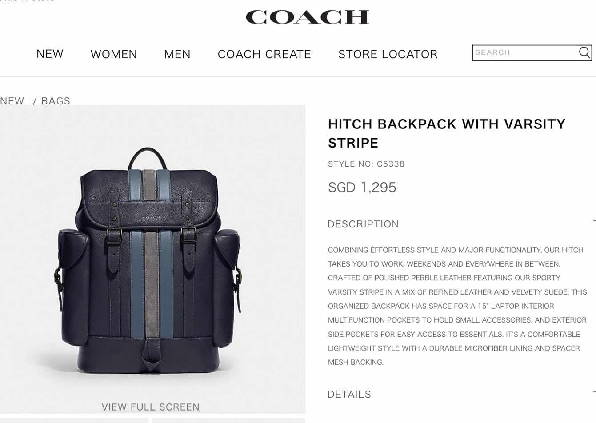The width and height of the screenshot is (596, 423).
Task: Open the NEW menu
Action: [50, 54]
